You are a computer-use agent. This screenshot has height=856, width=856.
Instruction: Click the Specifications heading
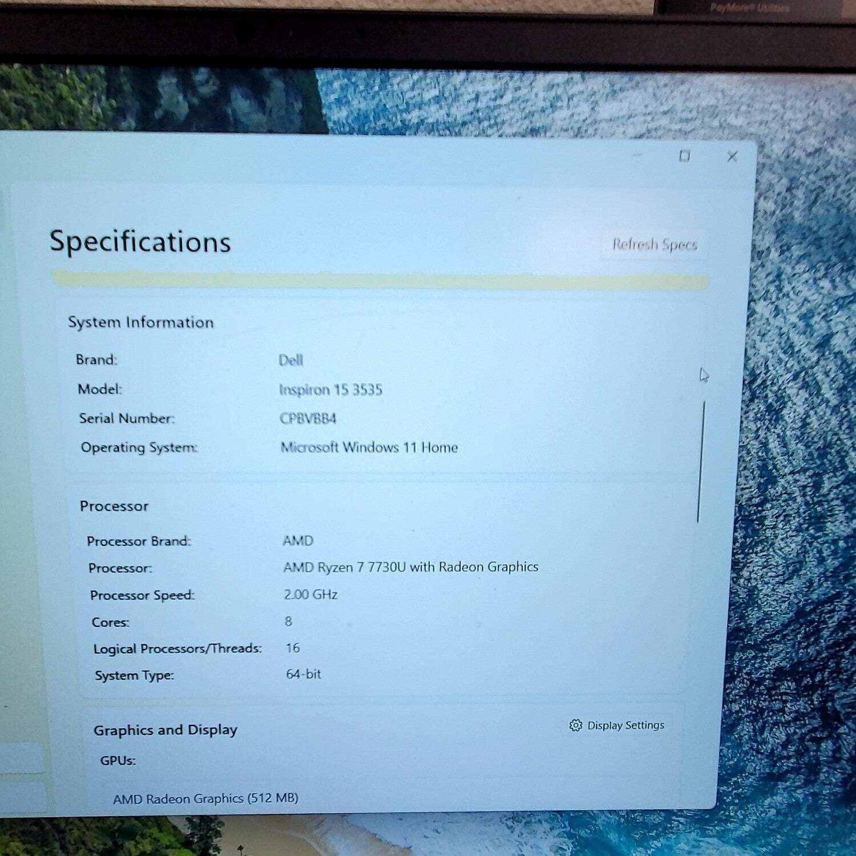pos(140,242)
